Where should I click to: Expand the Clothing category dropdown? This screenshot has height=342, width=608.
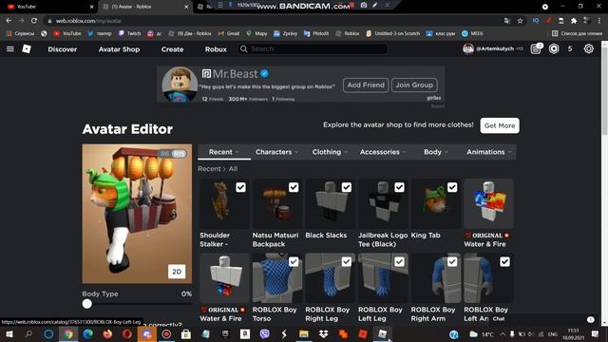point(330,152)
